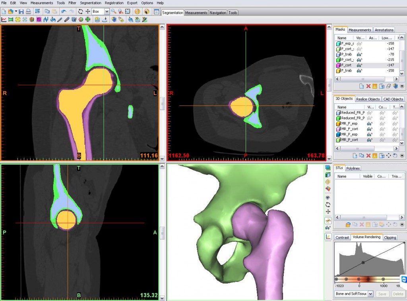Screen dimensions: 407x301
Task: Click the rotate icon beside 3D view
Action: (328, 204)
